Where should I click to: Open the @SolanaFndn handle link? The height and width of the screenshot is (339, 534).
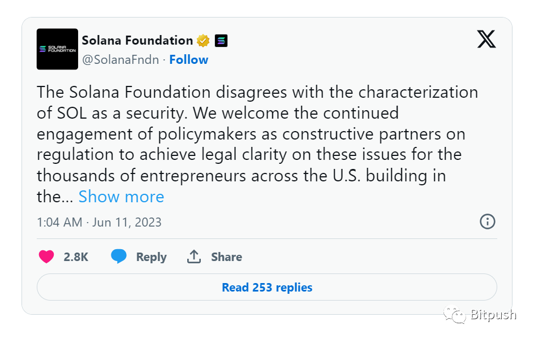(120, 60)
